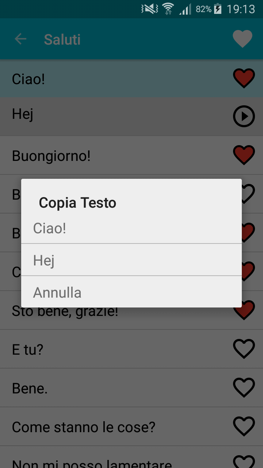This screenshot has width=263, height=468.
Task: Play the Hej audio pronunciation
Action: click(x=244, y=116)
